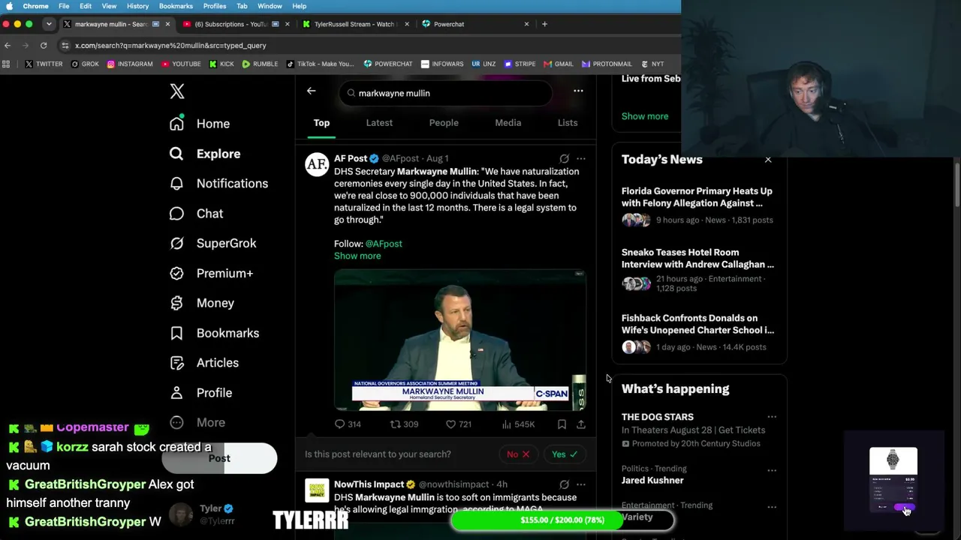Open the Florida Governor Primary news story
961x540 pixels.
[x=700, y=205]
